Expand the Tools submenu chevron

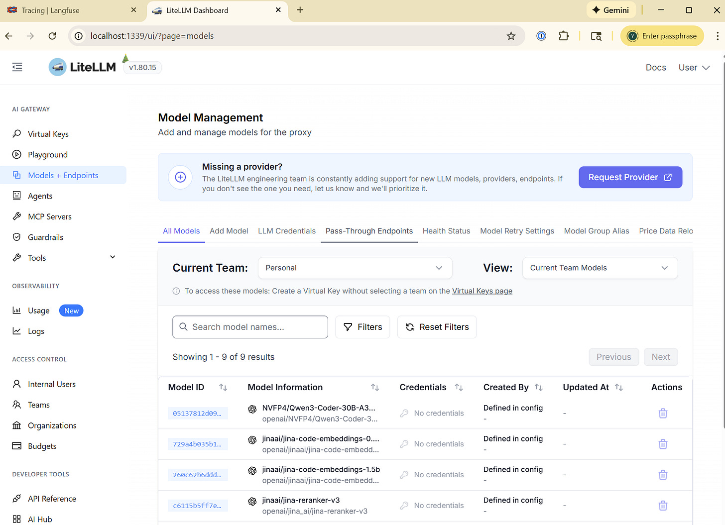[113, 257]
